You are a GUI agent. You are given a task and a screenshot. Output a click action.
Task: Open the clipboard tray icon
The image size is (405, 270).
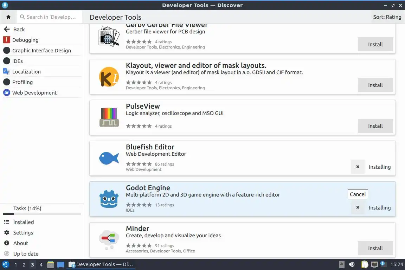click(365, 265)
